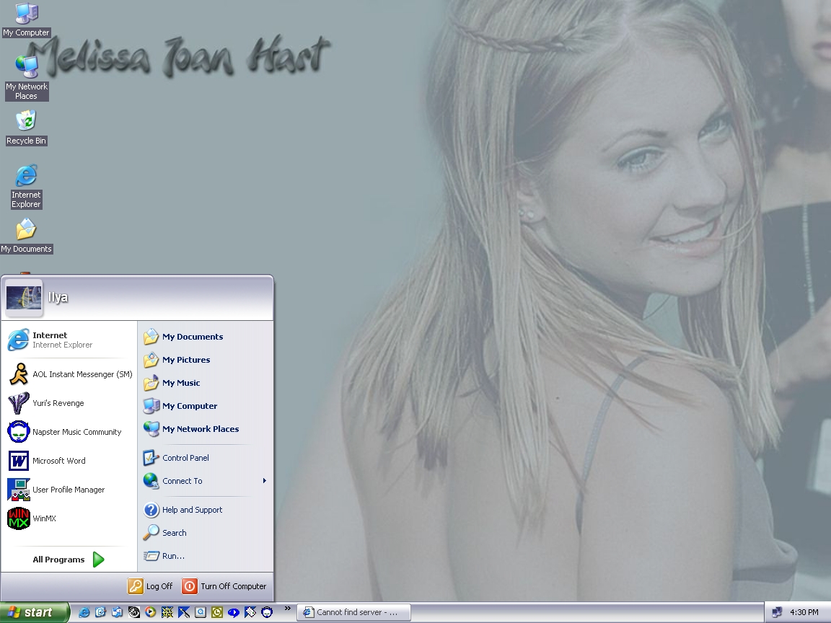Screen dimensions: 831x623
Task: Click Windows Media Player Quick Launch icon
Action: pos(151,612)
